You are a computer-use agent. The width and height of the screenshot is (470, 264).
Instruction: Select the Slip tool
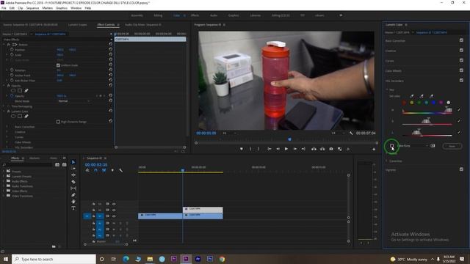(73, 188)
